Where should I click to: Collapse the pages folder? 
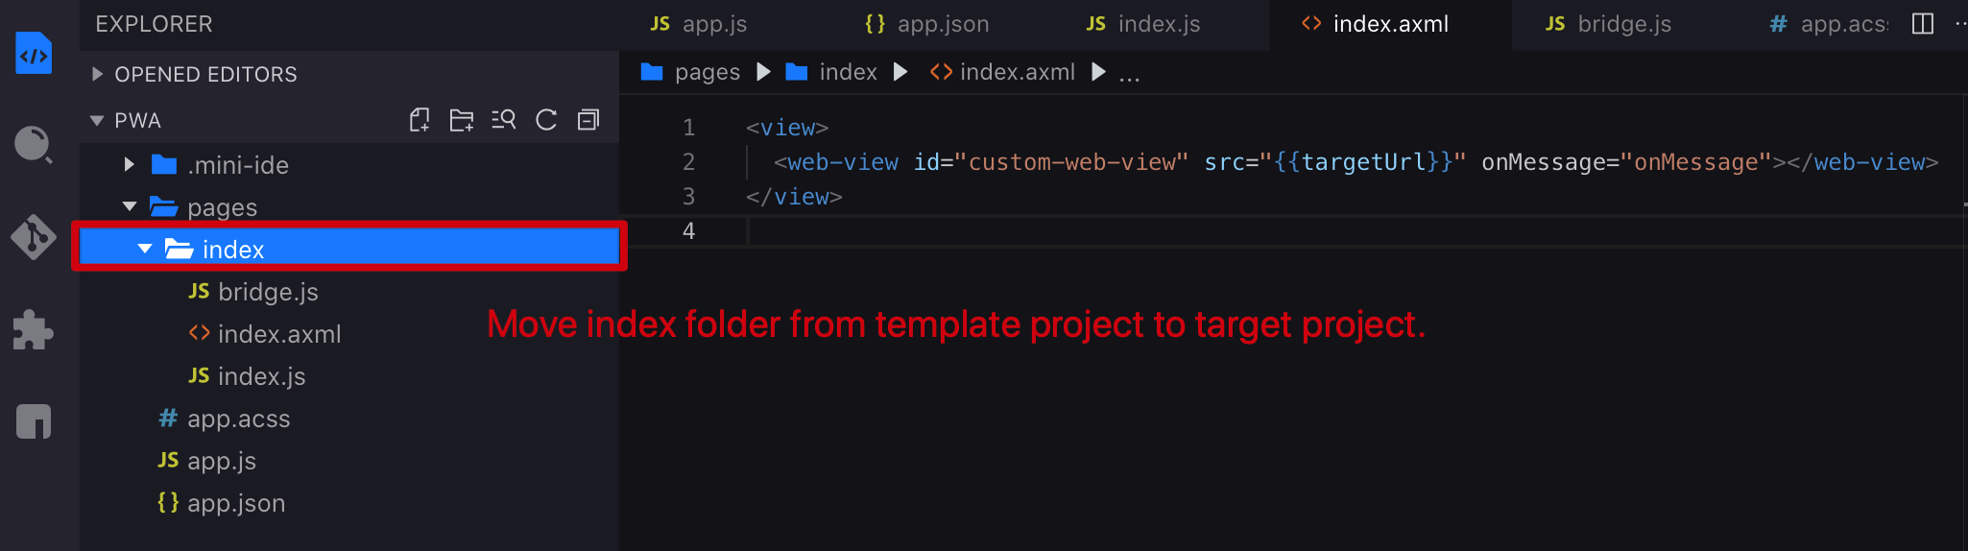pyautogui.click(x=222, y=207)
